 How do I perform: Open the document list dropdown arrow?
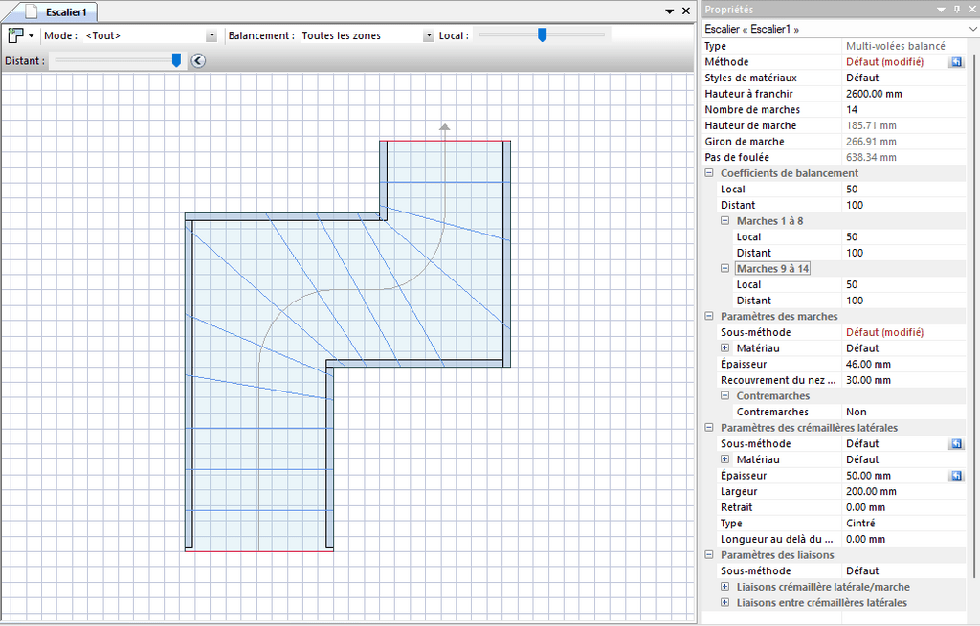669,11
